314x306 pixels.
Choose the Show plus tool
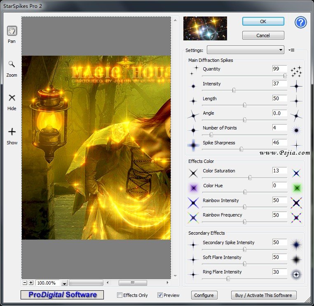[x=12, y=132]
